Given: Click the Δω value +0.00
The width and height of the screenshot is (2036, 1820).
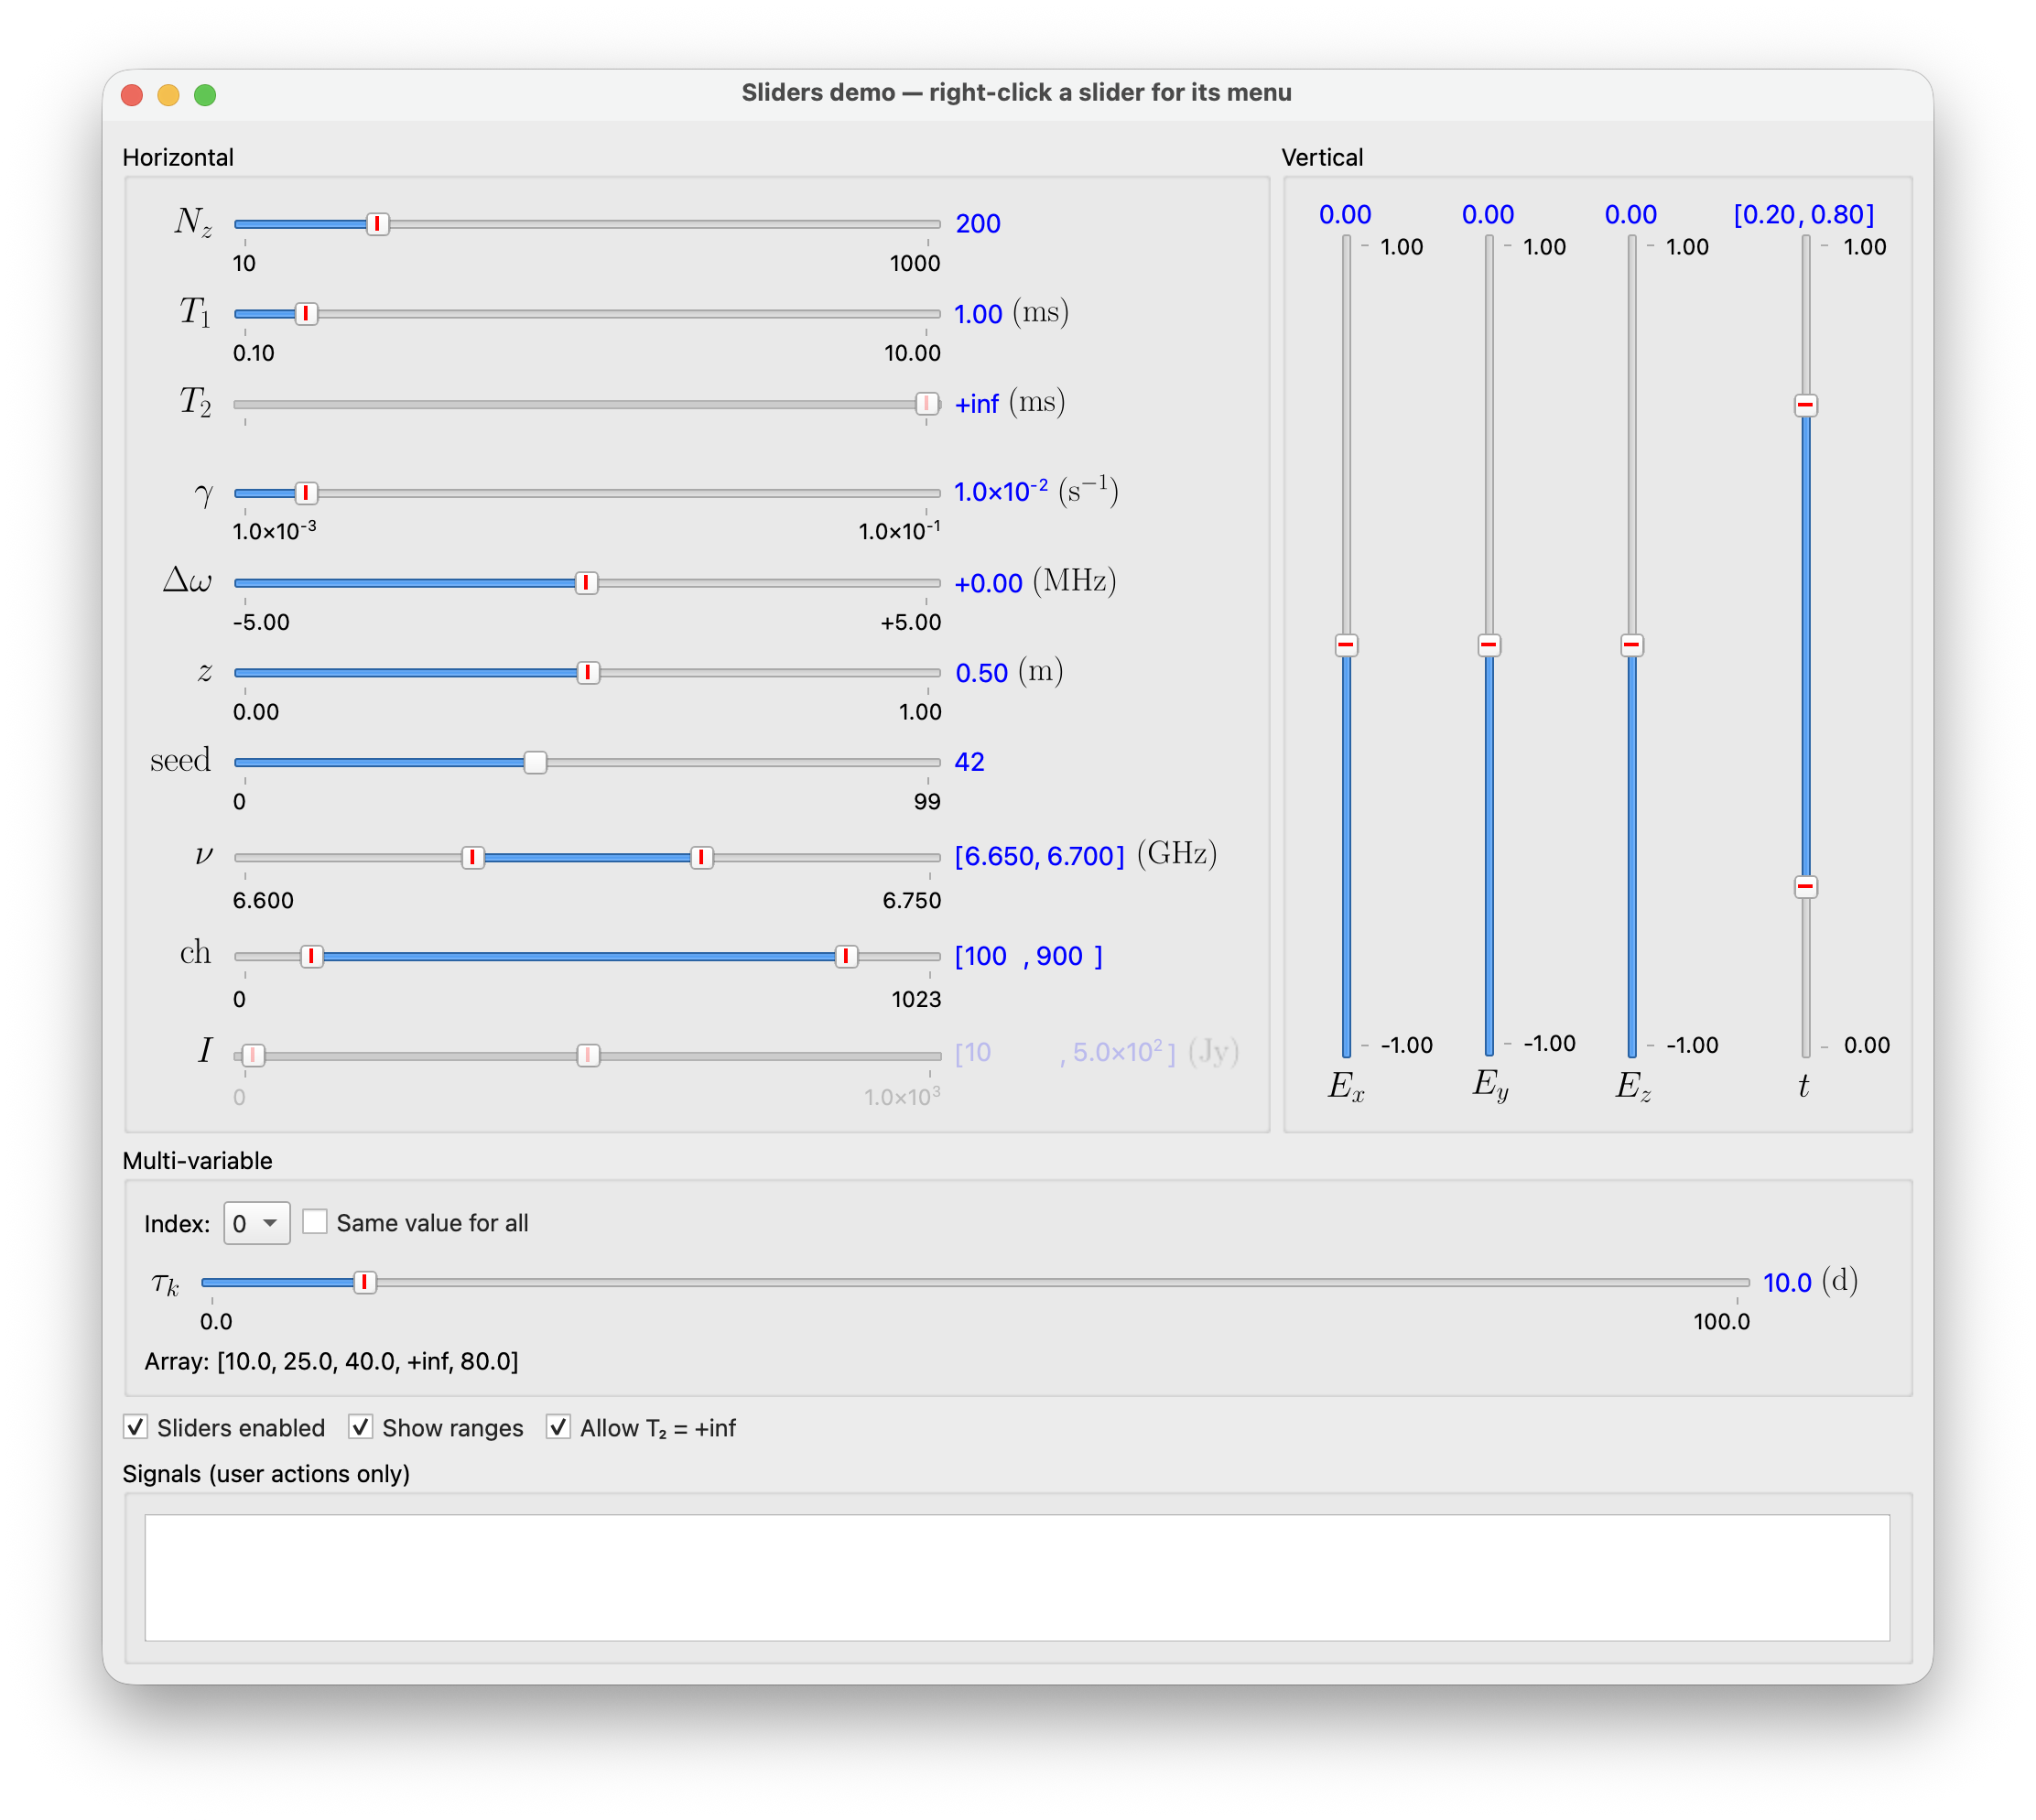Looking at the screenshot, I should 989,584.
